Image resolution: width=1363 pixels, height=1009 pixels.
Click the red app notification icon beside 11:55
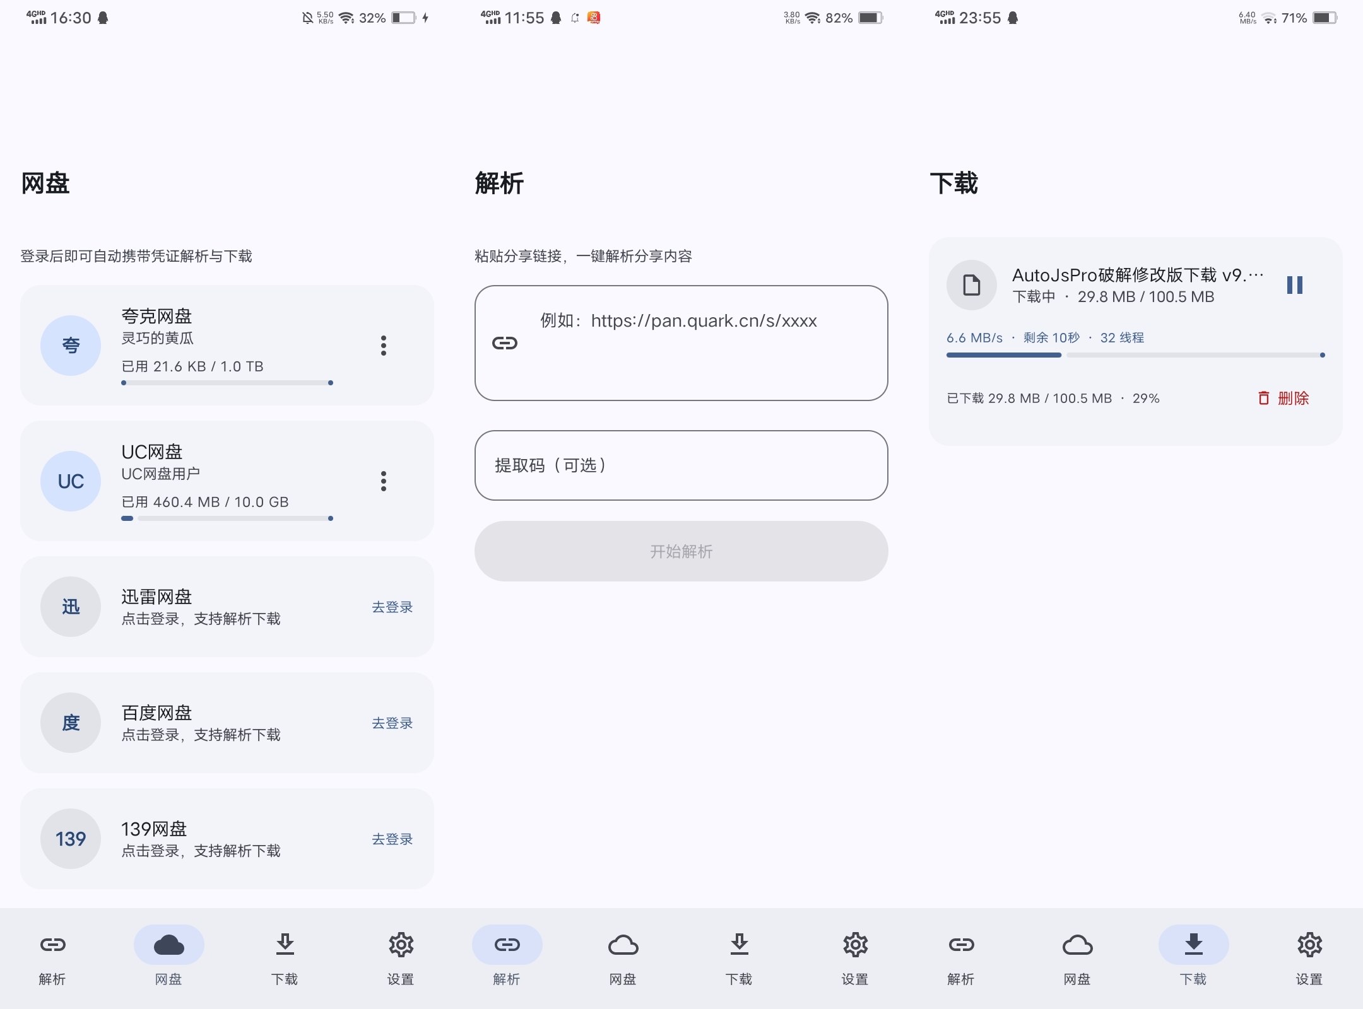[594, 18]
